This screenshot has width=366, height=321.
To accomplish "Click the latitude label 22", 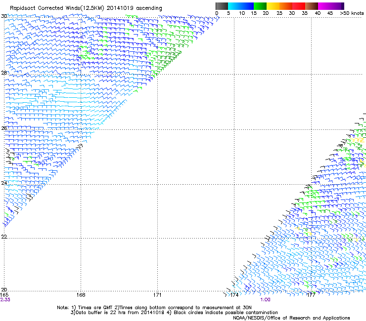I will click(x=4, y=237).
